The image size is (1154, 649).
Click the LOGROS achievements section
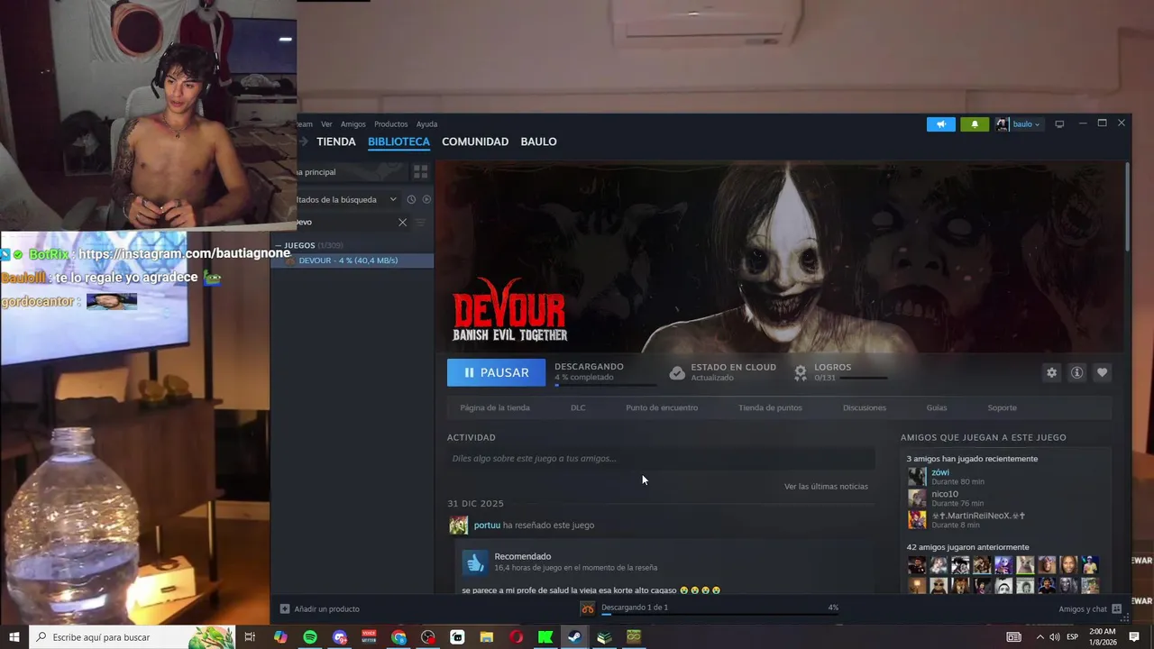click(840, 371)
